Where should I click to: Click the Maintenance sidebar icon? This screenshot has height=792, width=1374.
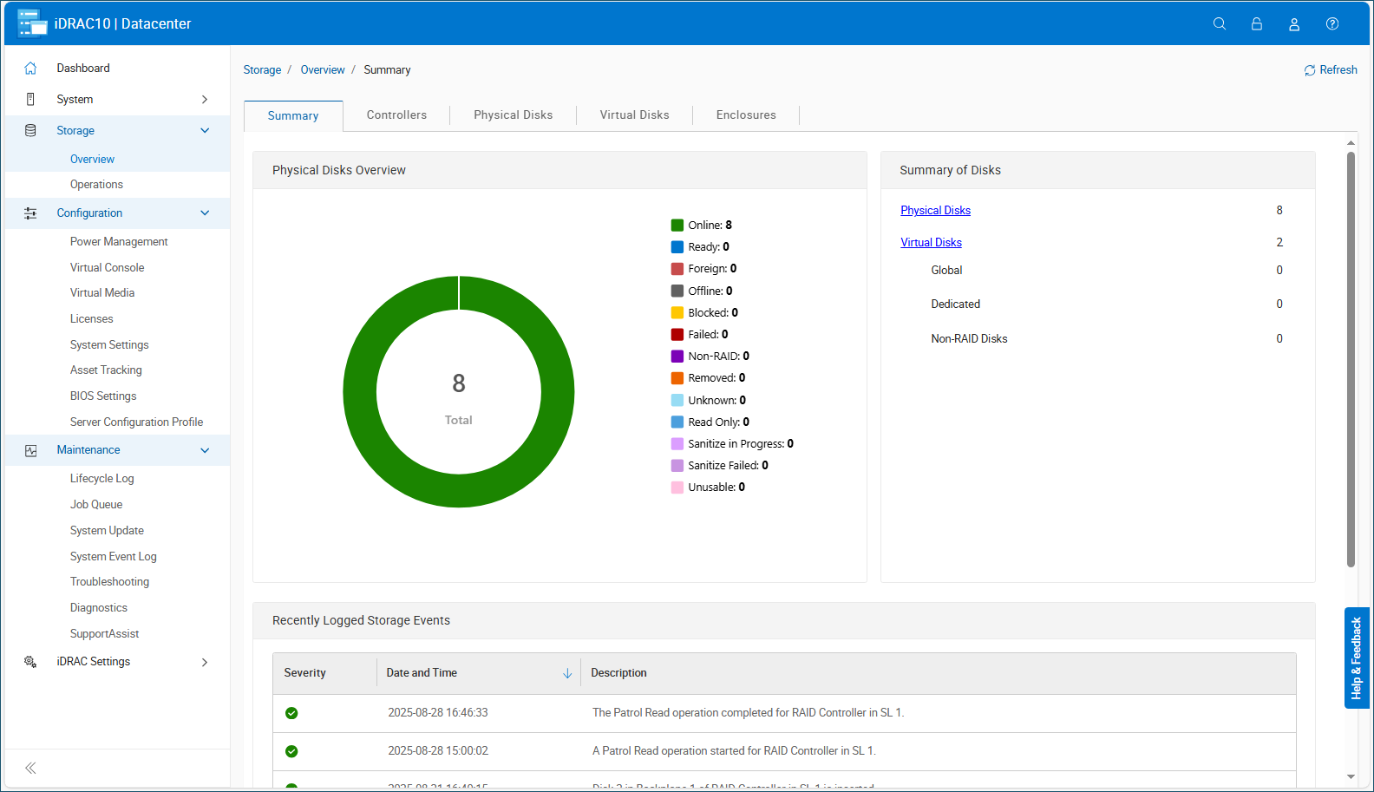tap(30, 450)
